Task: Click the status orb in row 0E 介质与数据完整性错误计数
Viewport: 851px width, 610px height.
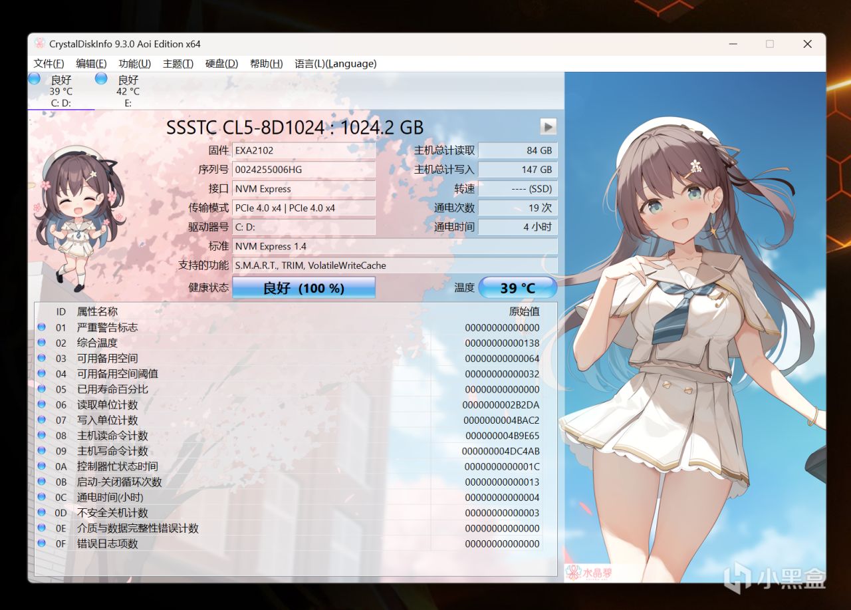Action: click(x=42, y=528)
